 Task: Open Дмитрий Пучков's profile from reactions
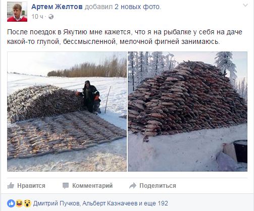57,203
